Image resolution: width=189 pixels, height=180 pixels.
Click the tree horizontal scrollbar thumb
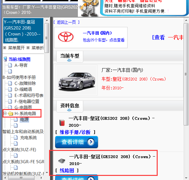[x=21, y=178]
